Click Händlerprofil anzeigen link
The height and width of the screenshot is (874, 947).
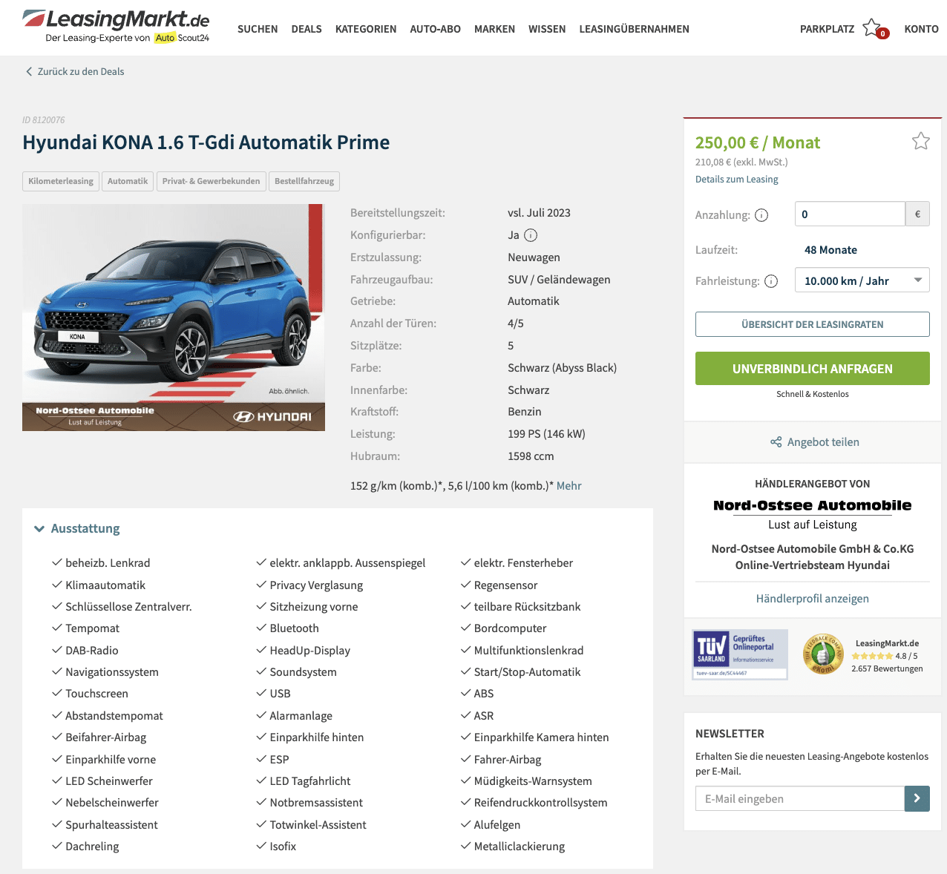[813, 599]
